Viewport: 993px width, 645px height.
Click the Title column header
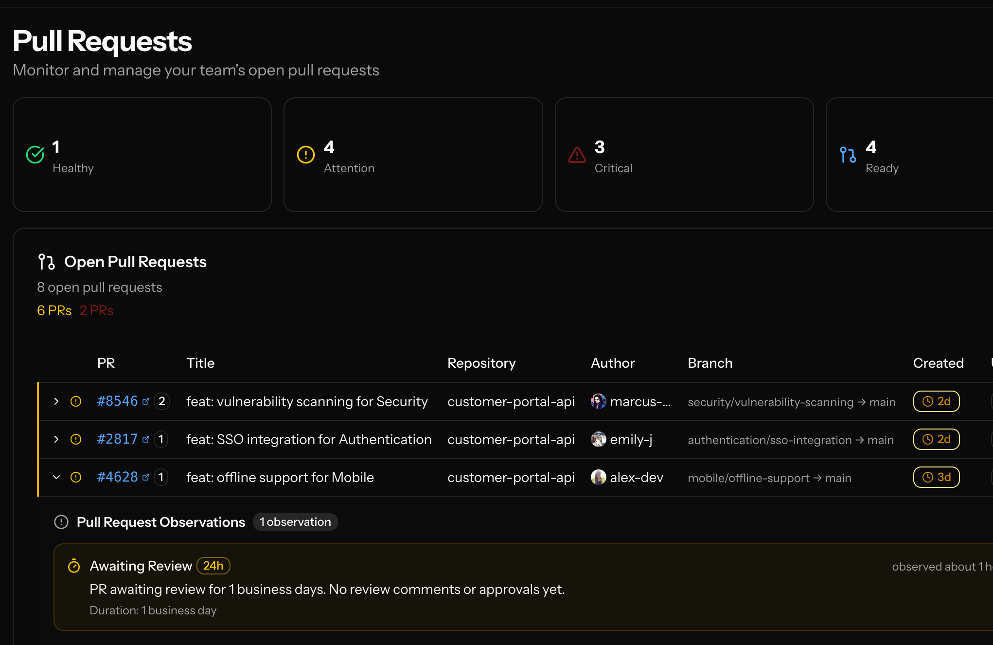point(200,363)
